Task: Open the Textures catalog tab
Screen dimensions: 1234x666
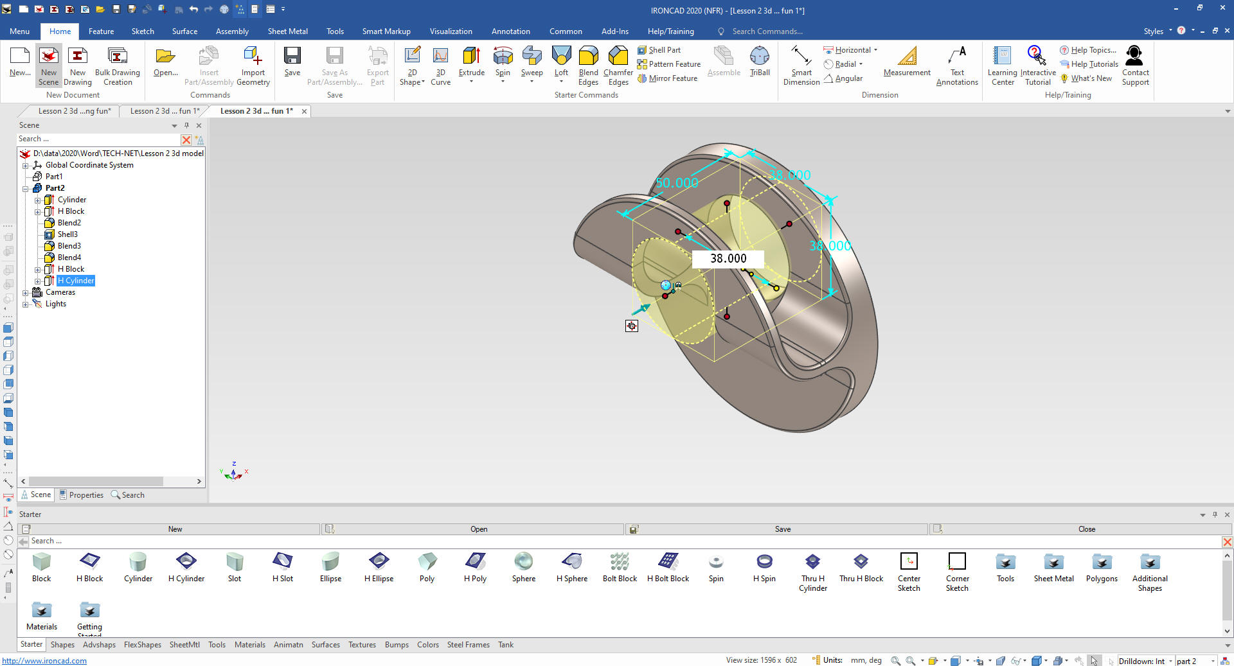Action: pos(362,645)
